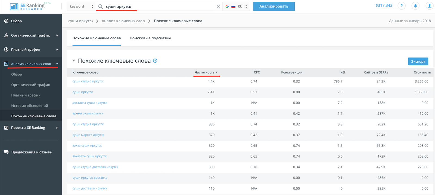Click the 796.7 KEI value

click(x=338, y=81)
